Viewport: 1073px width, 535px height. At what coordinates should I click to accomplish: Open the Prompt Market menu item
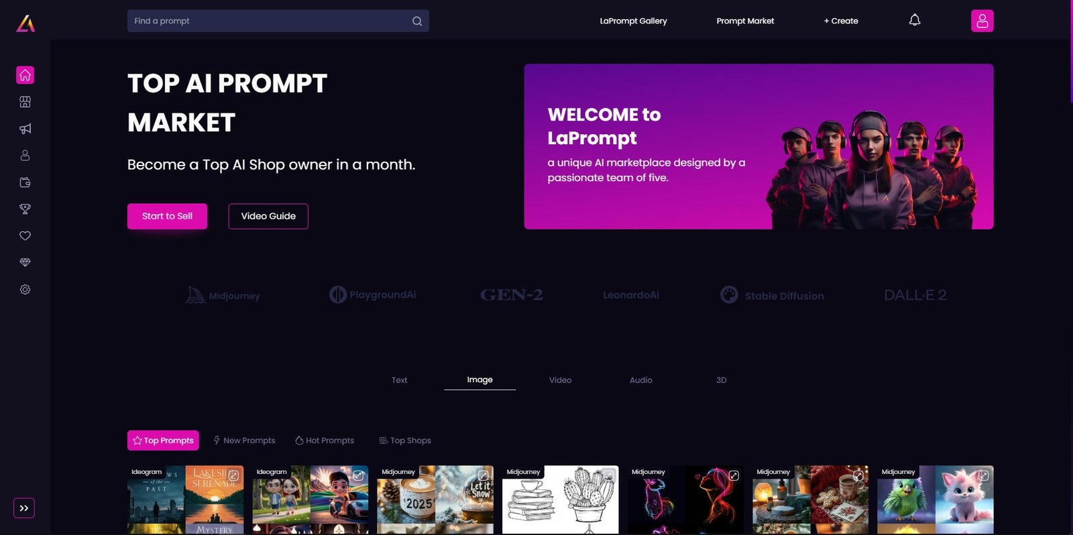(745, 21)
